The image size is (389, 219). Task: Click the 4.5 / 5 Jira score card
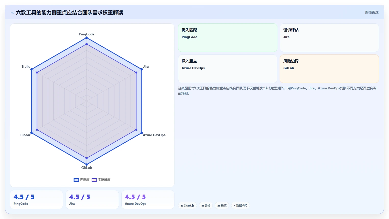(92, 199)
